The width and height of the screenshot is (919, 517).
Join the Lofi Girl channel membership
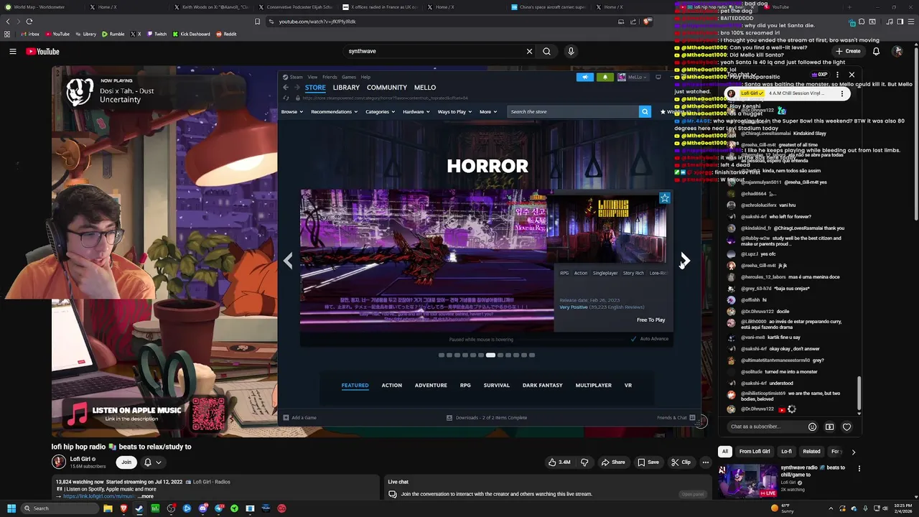[x=126, y=462]
